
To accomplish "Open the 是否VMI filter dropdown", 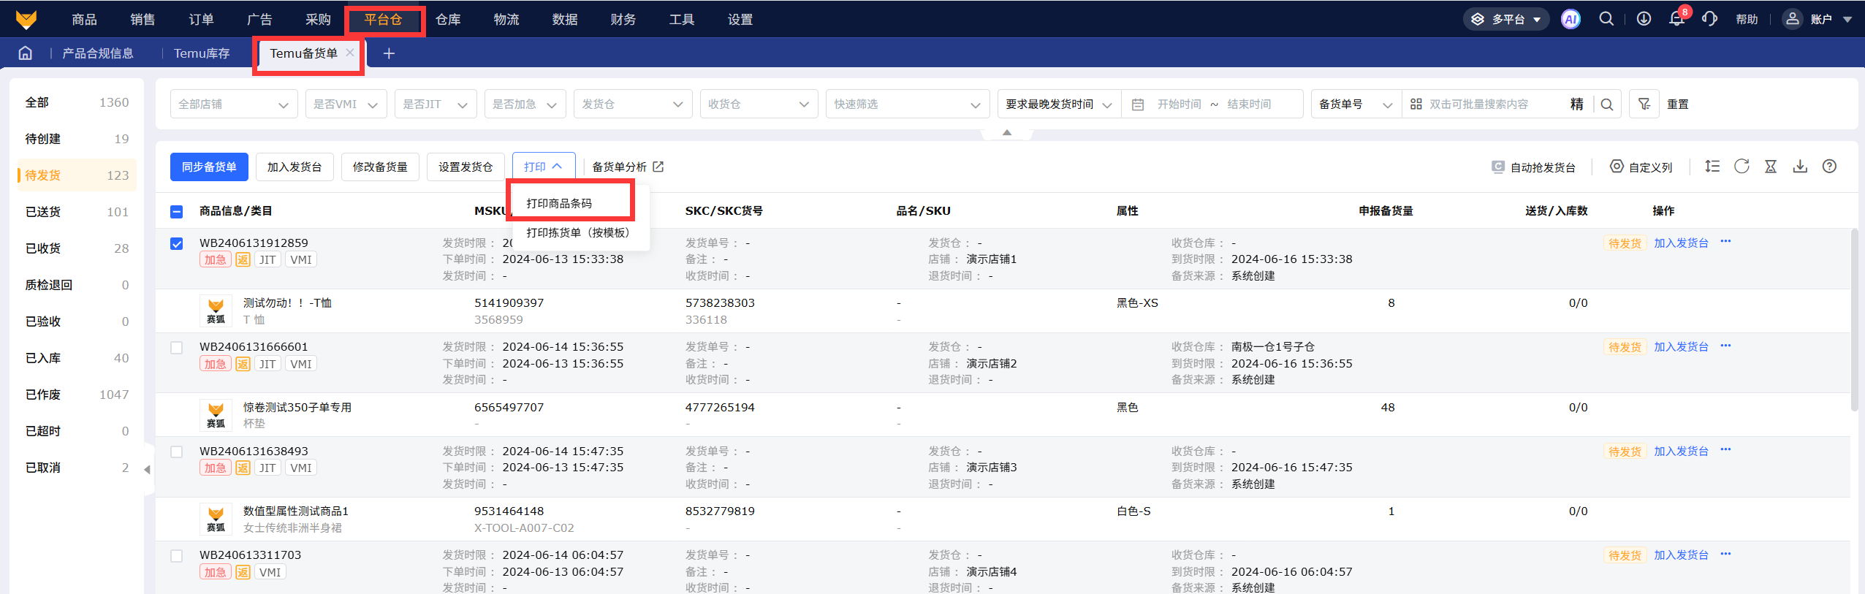I will click(x=346, y=104).
